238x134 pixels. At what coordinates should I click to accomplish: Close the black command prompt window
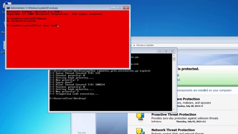click(x=173, y=51)
